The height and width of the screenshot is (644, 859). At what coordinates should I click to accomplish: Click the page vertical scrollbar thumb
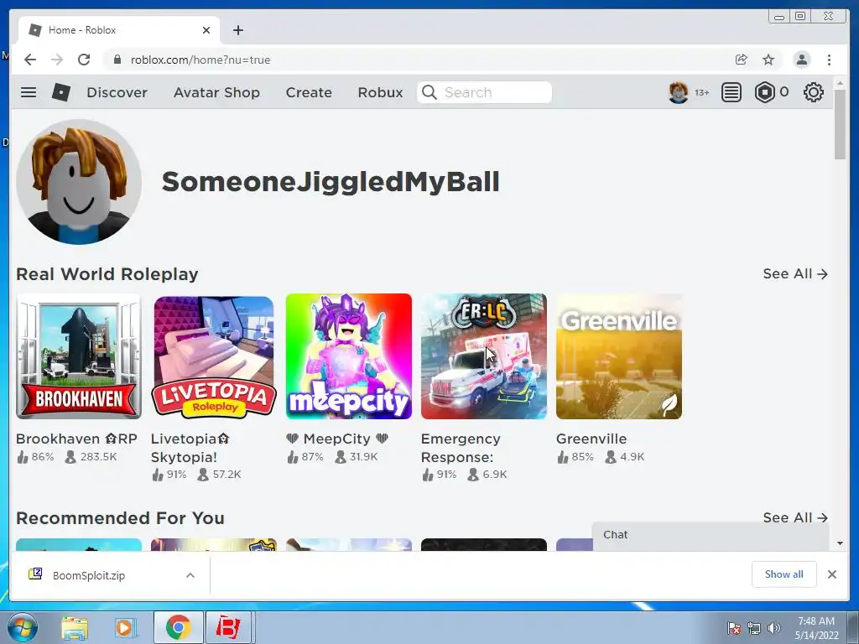coord(840,124)
